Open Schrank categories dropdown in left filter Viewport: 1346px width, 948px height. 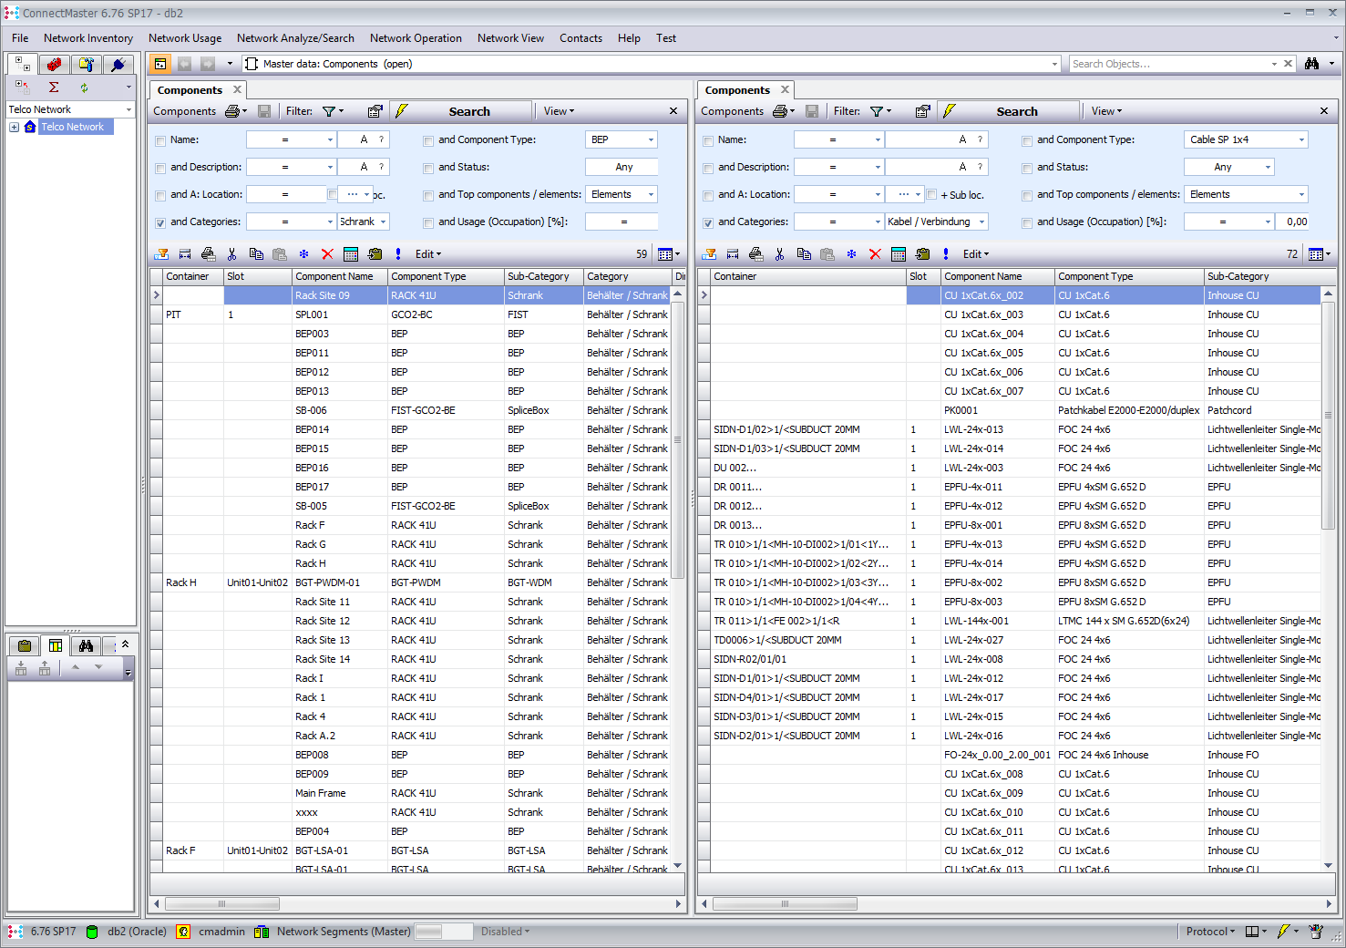[384, 222]
